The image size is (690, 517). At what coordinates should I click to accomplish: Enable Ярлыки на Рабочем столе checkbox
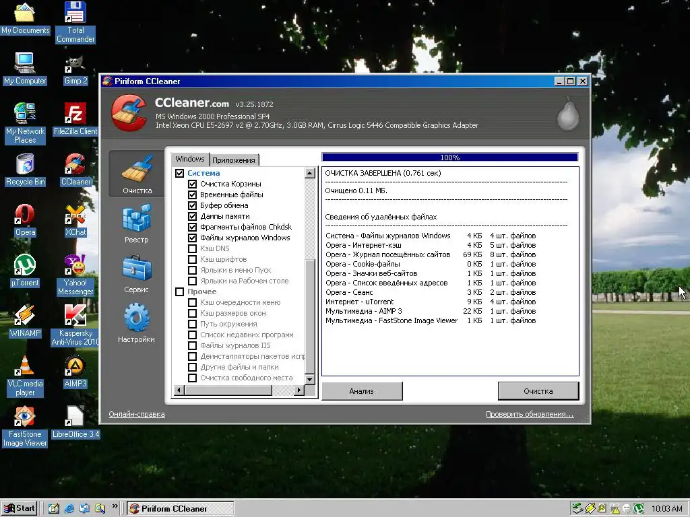click(192, 281)
